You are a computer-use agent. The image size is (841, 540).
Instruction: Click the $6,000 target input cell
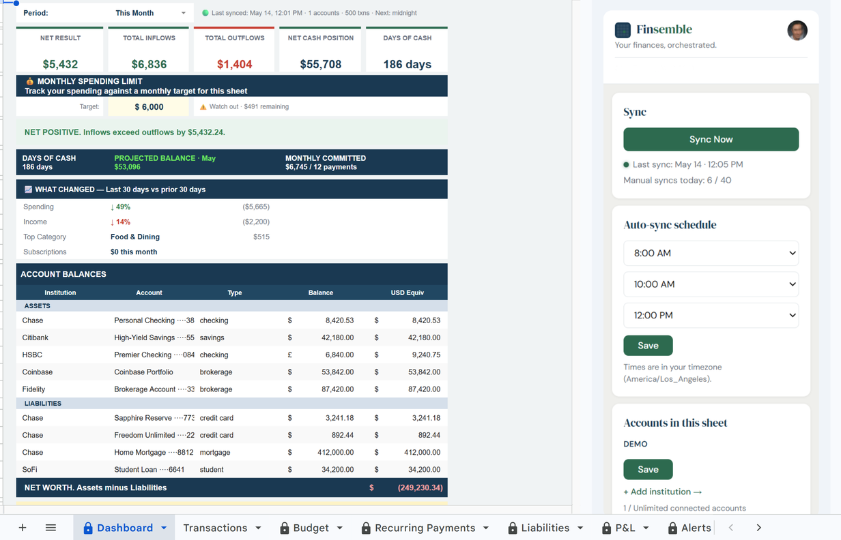pos(149,107)
